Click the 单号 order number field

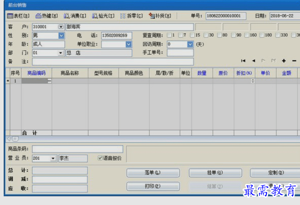(226, 16)
